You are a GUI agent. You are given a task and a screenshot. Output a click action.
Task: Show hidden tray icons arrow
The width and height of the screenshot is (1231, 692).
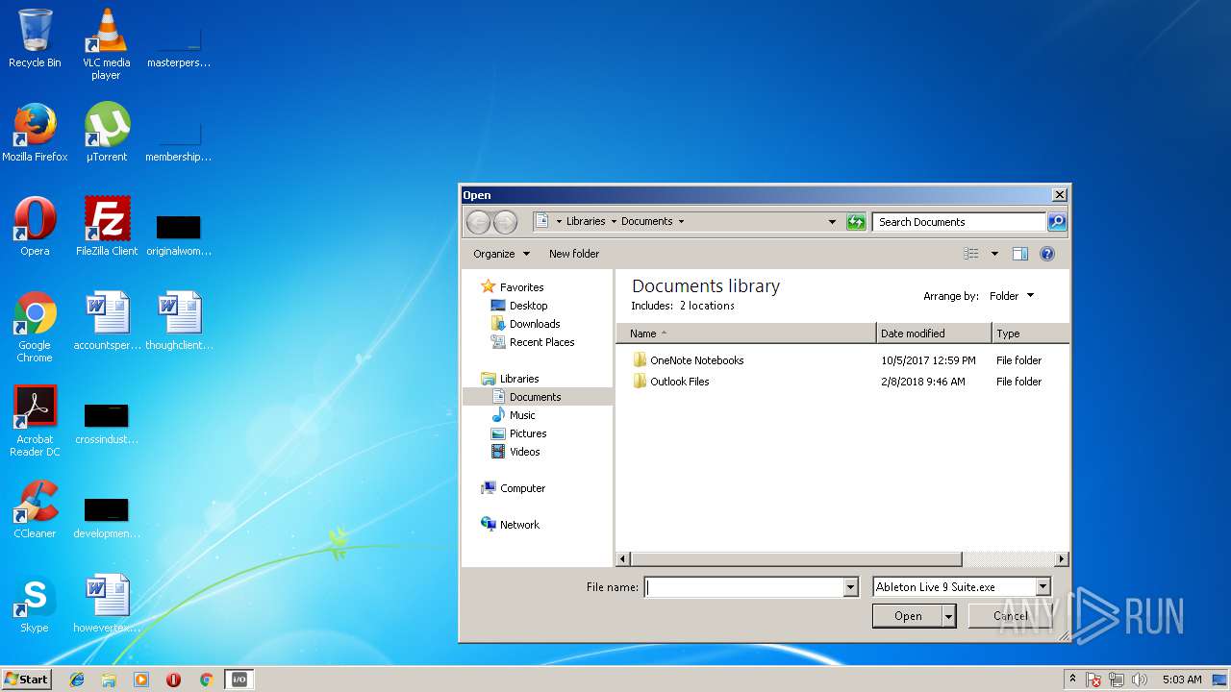pyautogui.click(x=1073, y=680)
